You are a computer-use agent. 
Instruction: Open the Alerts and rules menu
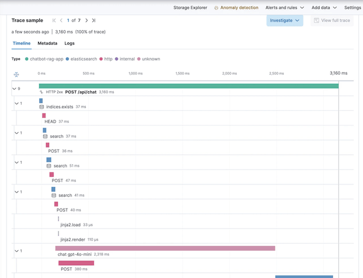click(285, 8)
